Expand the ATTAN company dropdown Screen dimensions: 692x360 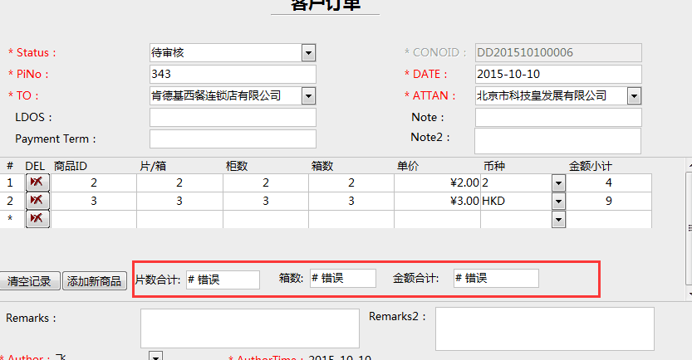pos(635,96)
